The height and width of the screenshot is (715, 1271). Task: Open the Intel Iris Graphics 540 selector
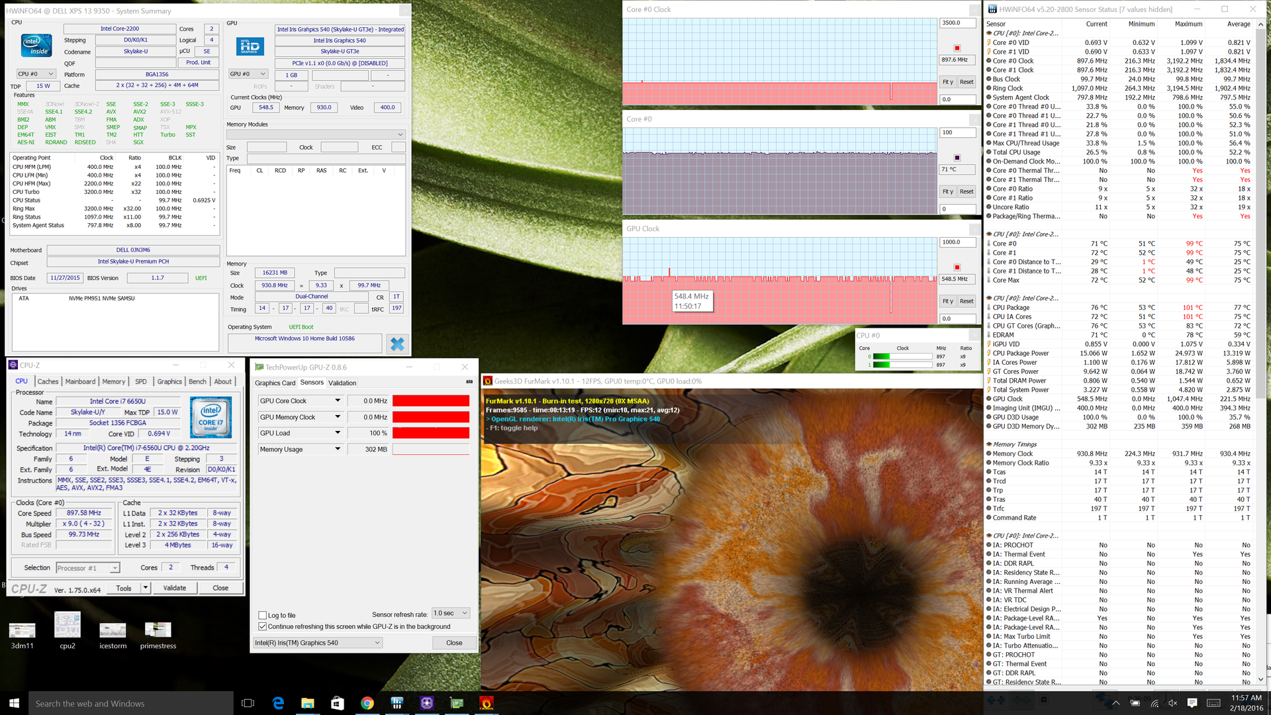318,643
